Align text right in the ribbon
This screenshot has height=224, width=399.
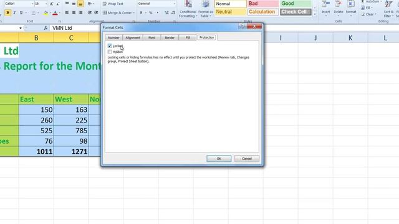point(80,12)
